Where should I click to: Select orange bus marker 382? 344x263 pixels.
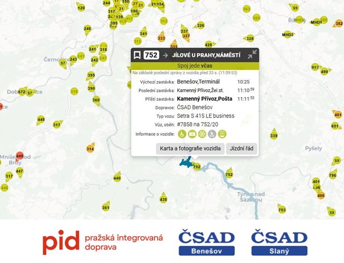(339, 23)
